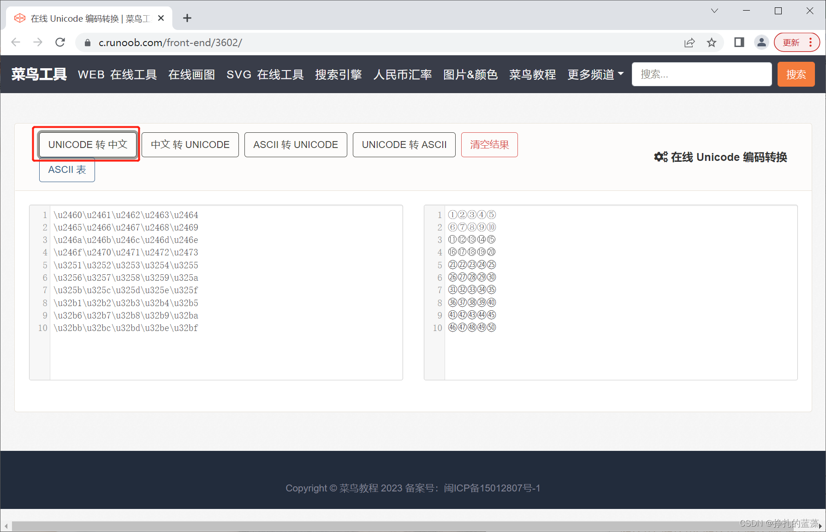Open Chrome three-dot menu
Viewport: 826px width, 532px height.
pos(810,42)
